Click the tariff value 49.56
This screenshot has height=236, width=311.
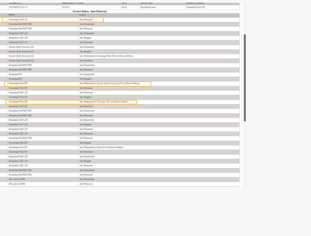124,7
